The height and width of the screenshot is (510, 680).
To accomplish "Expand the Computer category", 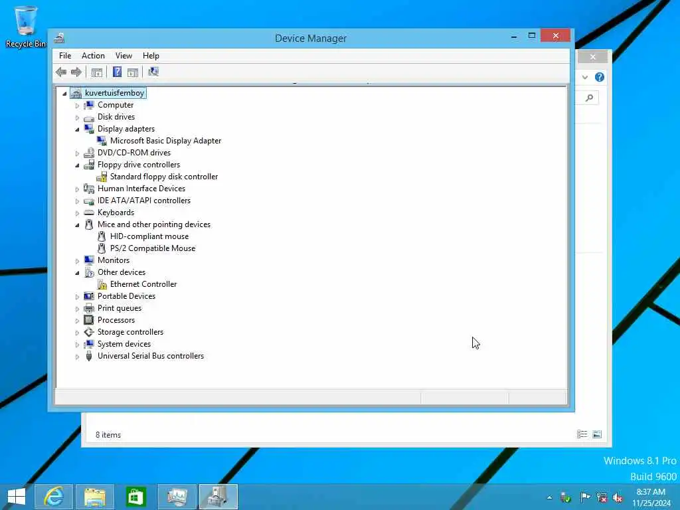I will click(77, 106).
